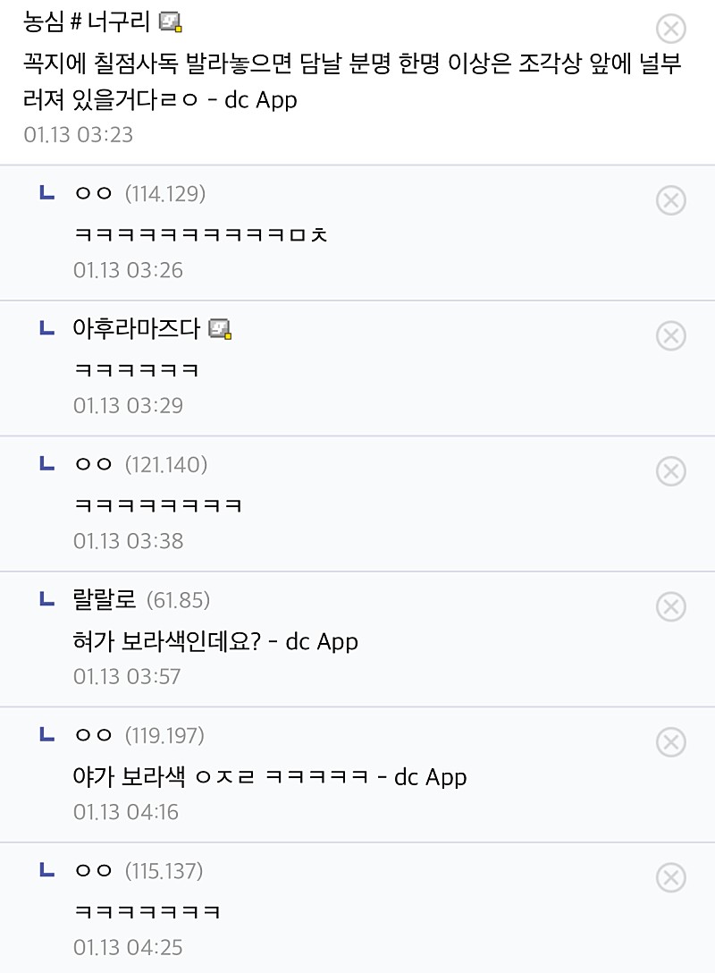Delete the 농심 # 너구리 comment
This screenshot has height=973, width=715.
tap(670, 30)
